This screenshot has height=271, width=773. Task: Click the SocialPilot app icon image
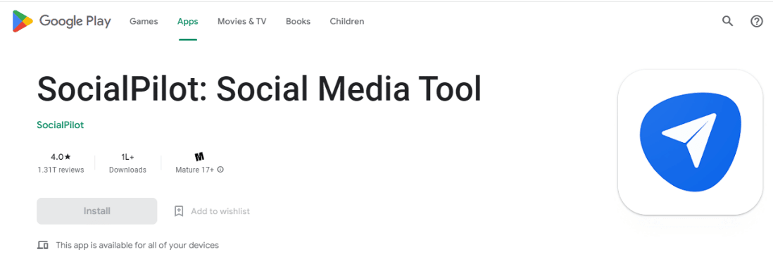690,142
